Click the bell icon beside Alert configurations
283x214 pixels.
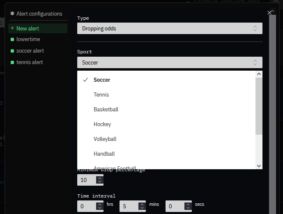pos(12,14)
